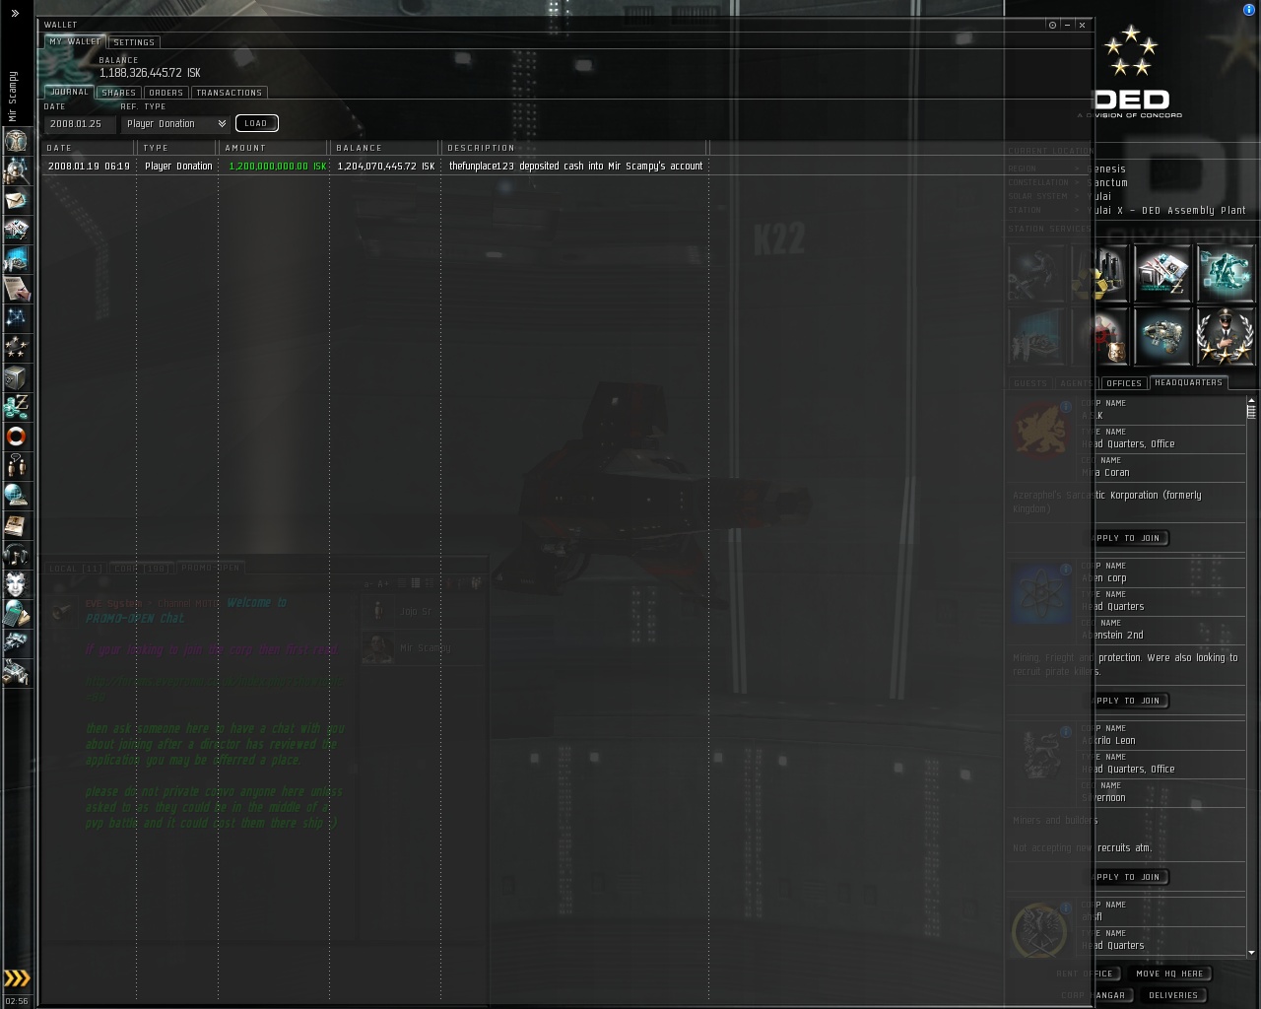The height and width of the screenshot is (1009, 1261).
Task: Click the thefunplace123 deposit description text
Action: point(575,167)
